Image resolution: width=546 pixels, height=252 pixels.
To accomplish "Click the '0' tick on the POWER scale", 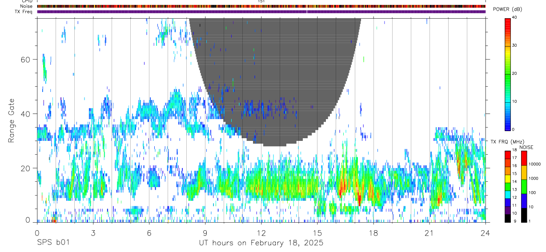I will pyautogui.click(x=514, y=129).
